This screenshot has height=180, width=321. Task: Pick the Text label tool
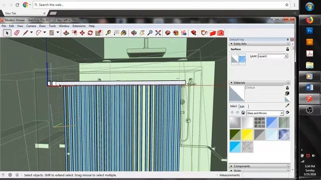tap(116, 33)
